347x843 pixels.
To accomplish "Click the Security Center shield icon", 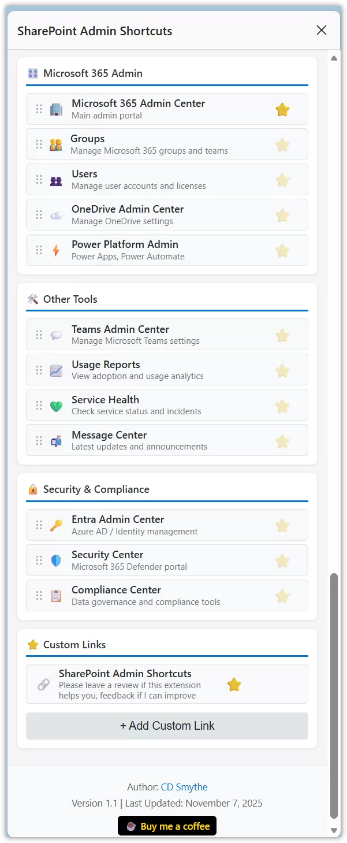I will pyautogui.click(x=55, y=560).
